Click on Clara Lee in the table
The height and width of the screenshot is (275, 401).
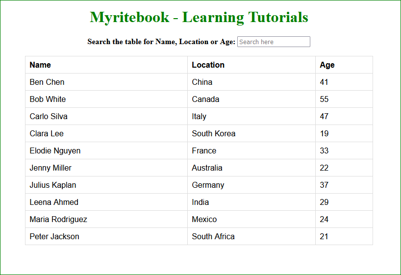(x=47, y=133)
